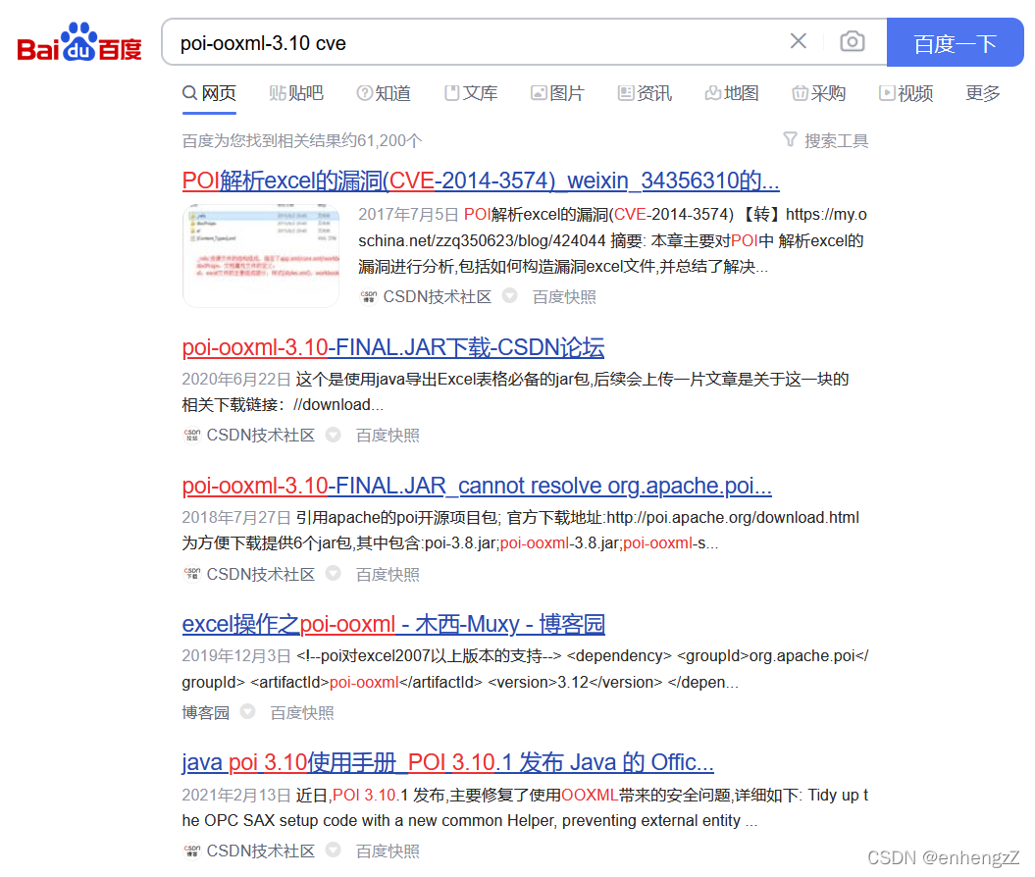This screenshot has height=877, width=1035.
Task: Expand source dropdown under java poi 3.10 result
Action: click(334, 850)
